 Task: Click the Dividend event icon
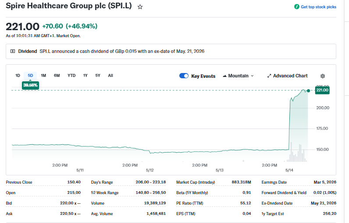[x=13, y=51]
